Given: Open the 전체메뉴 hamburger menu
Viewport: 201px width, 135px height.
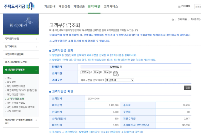Looking at the screenshot, I should tap(185, 6).
